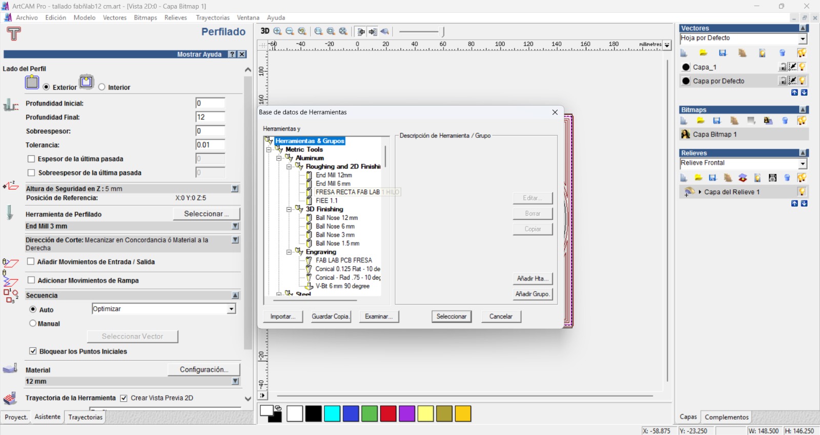Pick the cyan color swatch

tap(332, 413)
